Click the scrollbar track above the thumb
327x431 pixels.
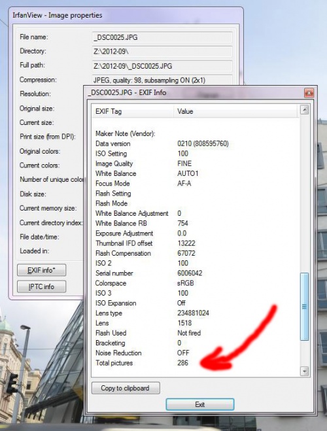(305, 194)
